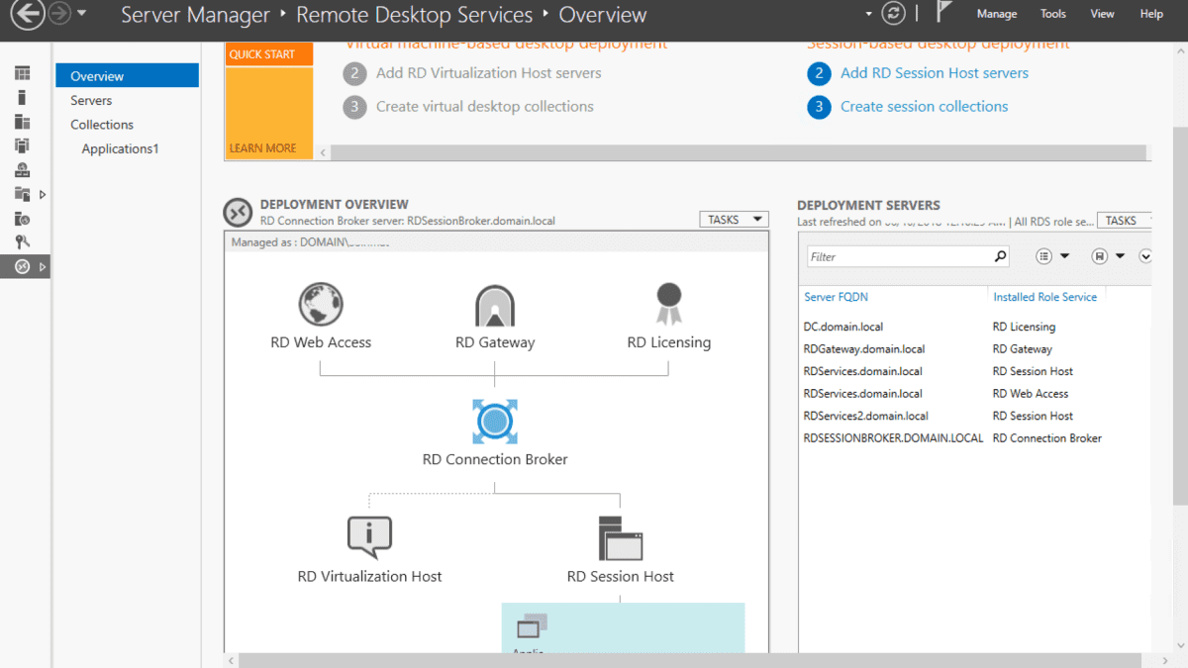Select Servers in the navigation pane
This screenshot has height=668, width=1188.
coord(91,101)
